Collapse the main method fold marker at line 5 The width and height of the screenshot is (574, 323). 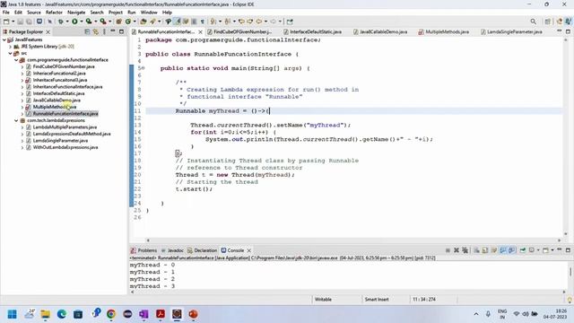coord(143,68)
